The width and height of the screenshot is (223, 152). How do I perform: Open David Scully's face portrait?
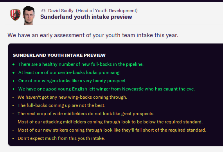(29, 15)
